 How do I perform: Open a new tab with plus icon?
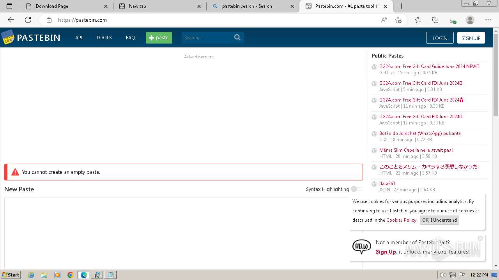pyautogui.click(x=401, y=6)
